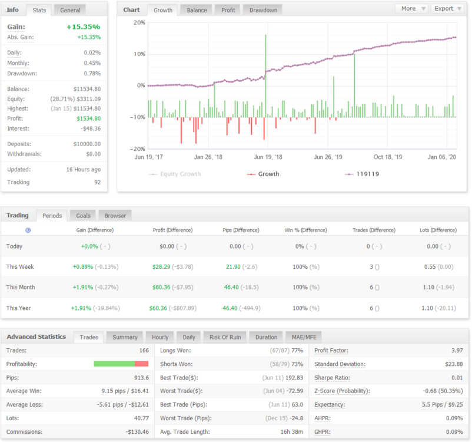
Task: Click the Daily label in Info
Action: [14, 52]
